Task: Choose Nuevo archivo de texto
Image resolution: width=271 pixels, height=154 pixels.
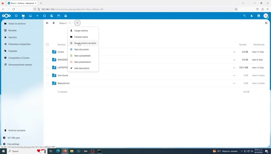Action: [x=83, y=43]
